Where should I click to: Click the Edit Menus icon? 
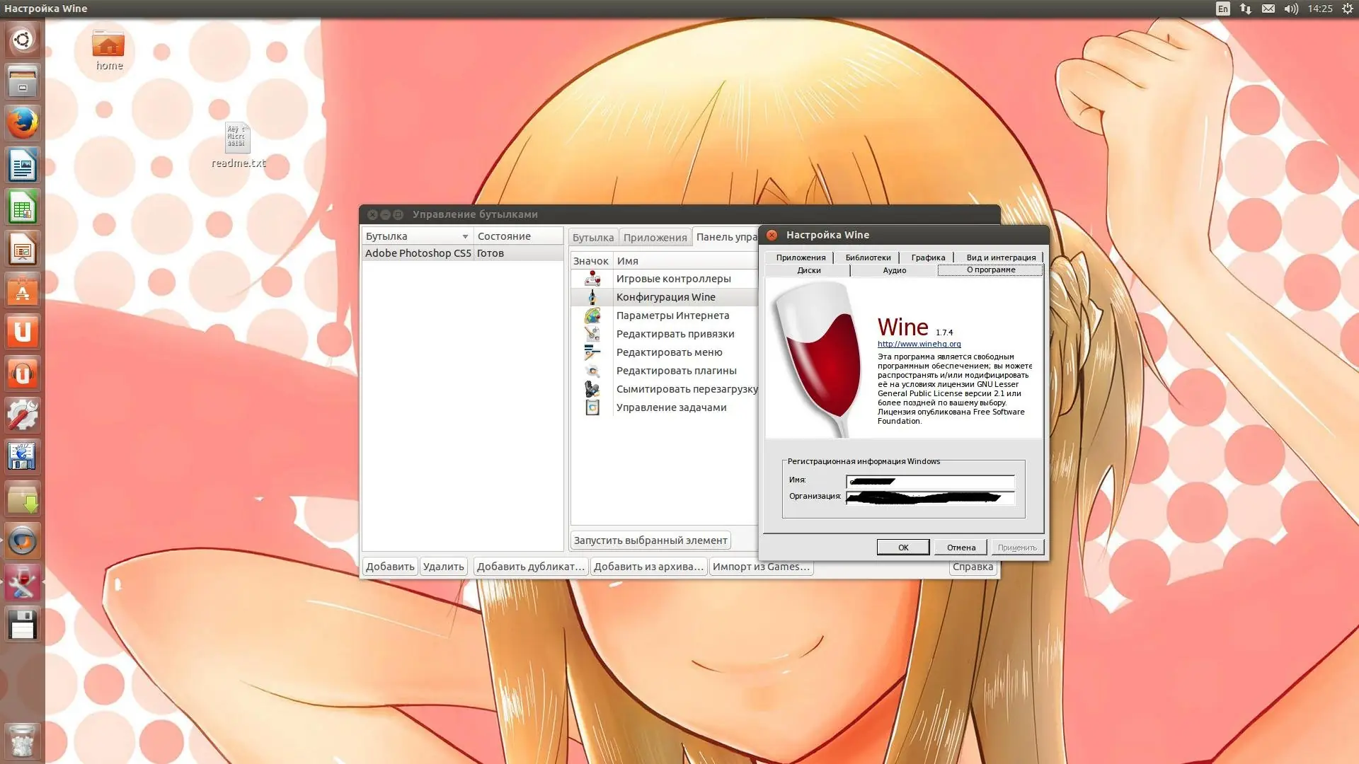pos(592,352)
